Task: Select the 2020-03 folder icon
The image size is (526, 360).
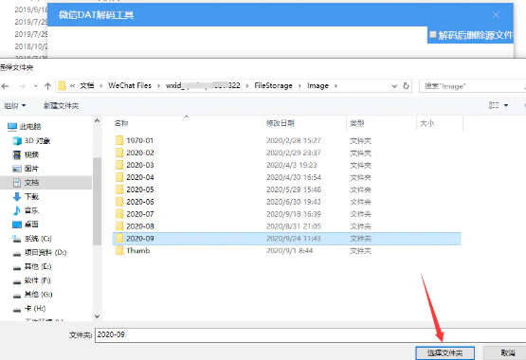Action: pos(119,165)
